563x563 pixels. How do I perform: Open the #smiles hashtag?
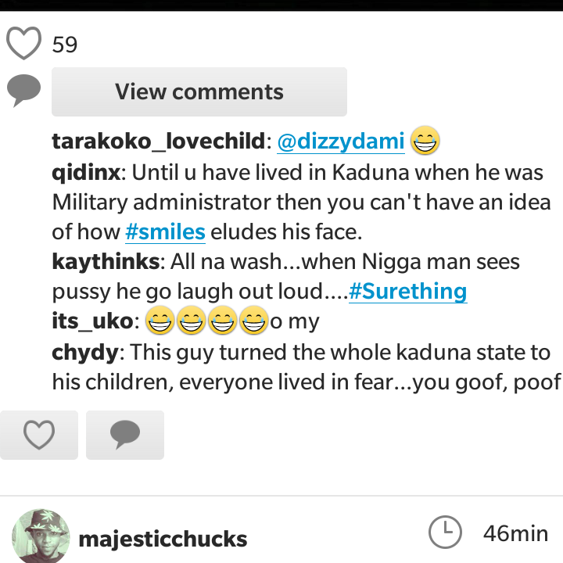pos(165,232)
